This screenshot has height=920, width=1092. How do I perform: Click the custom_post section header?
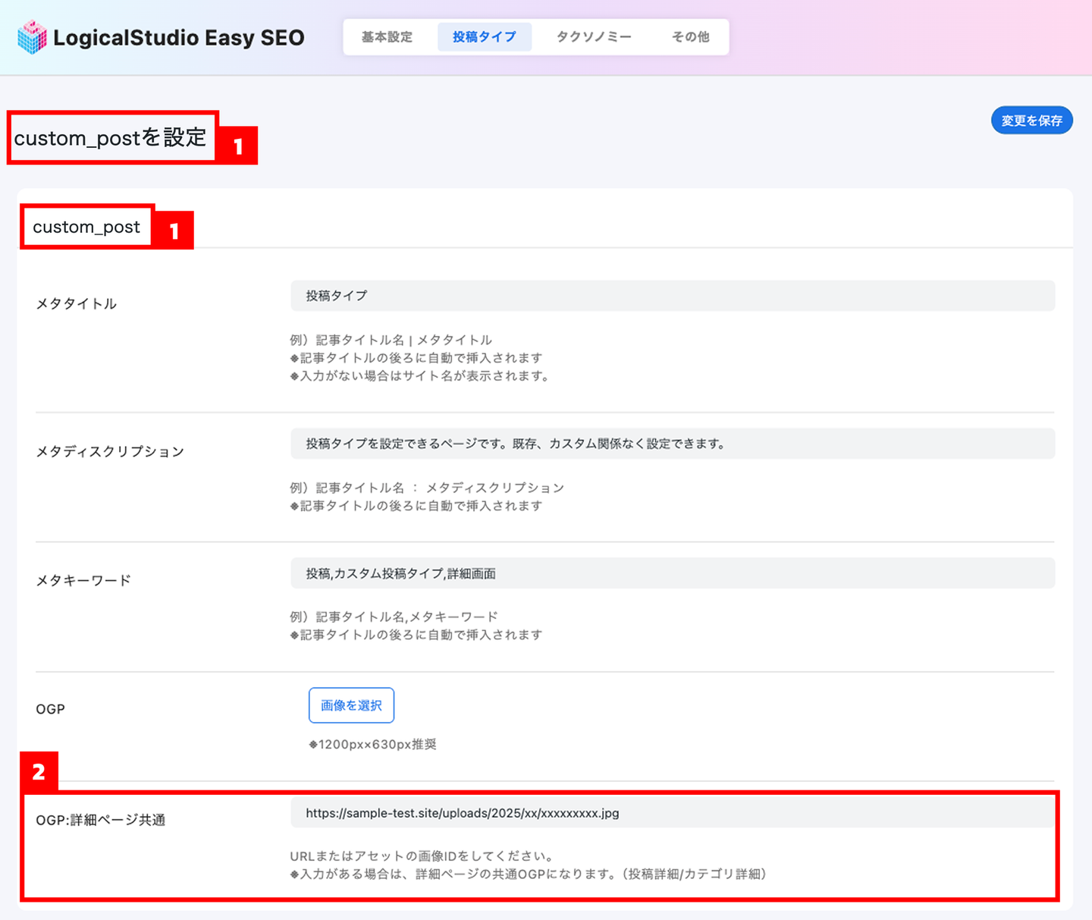(86, 227)
